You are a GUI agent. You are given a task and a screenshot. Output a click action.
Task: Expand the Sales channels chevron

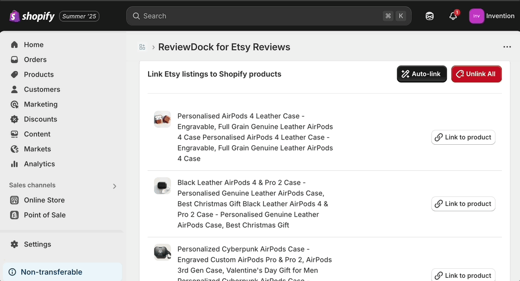(115, 186)
